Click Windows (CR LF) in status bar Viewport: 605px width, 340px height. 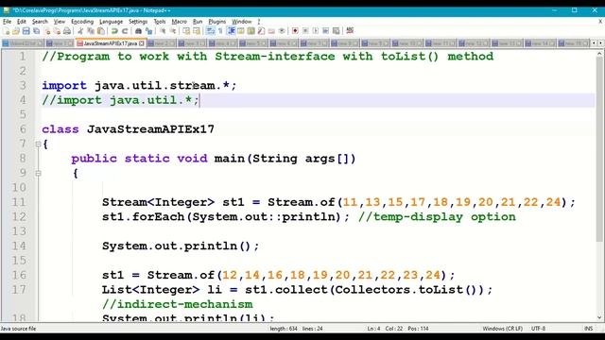[502, 329]
